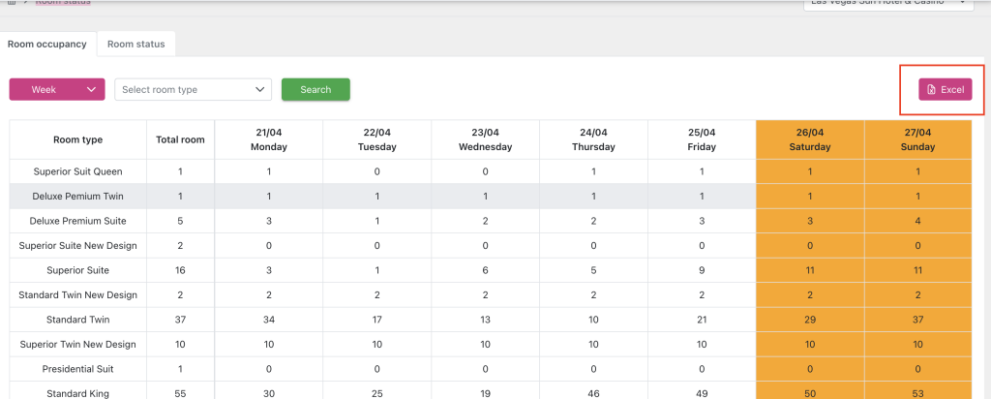Switch to the Room status tab
The width and height of the screenshot is (991, 399).
[135, 44]
